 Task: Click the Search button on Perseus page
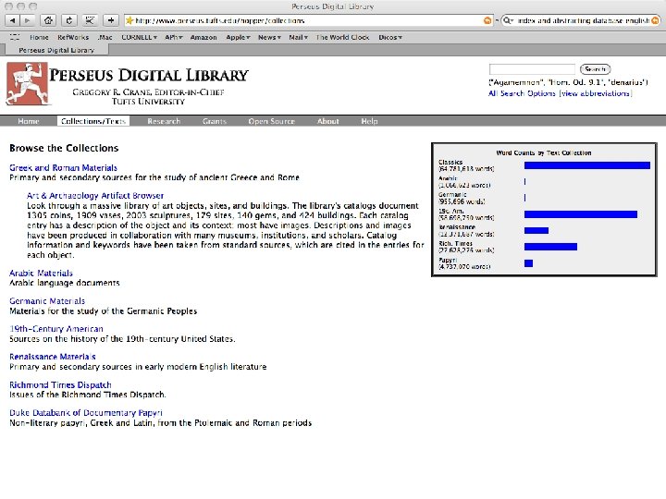595,69
